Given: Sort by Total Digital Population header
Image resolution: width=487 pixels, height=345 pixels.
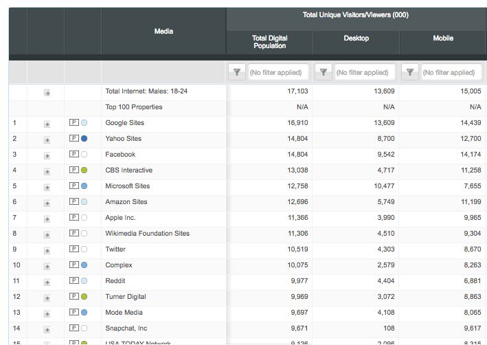Looking at the screenshot, I should pyautogui.click(x=269, y=42).
